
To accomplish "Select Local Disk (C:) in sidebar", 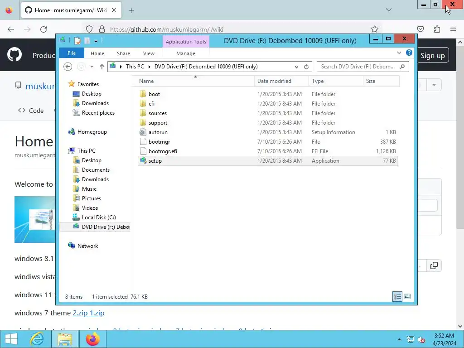I will click(98, 217).
